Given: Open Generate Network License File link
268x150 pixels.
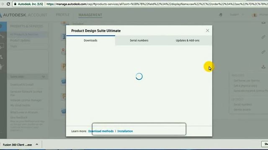Looking at the screenshot, I should tap(26, 93).
